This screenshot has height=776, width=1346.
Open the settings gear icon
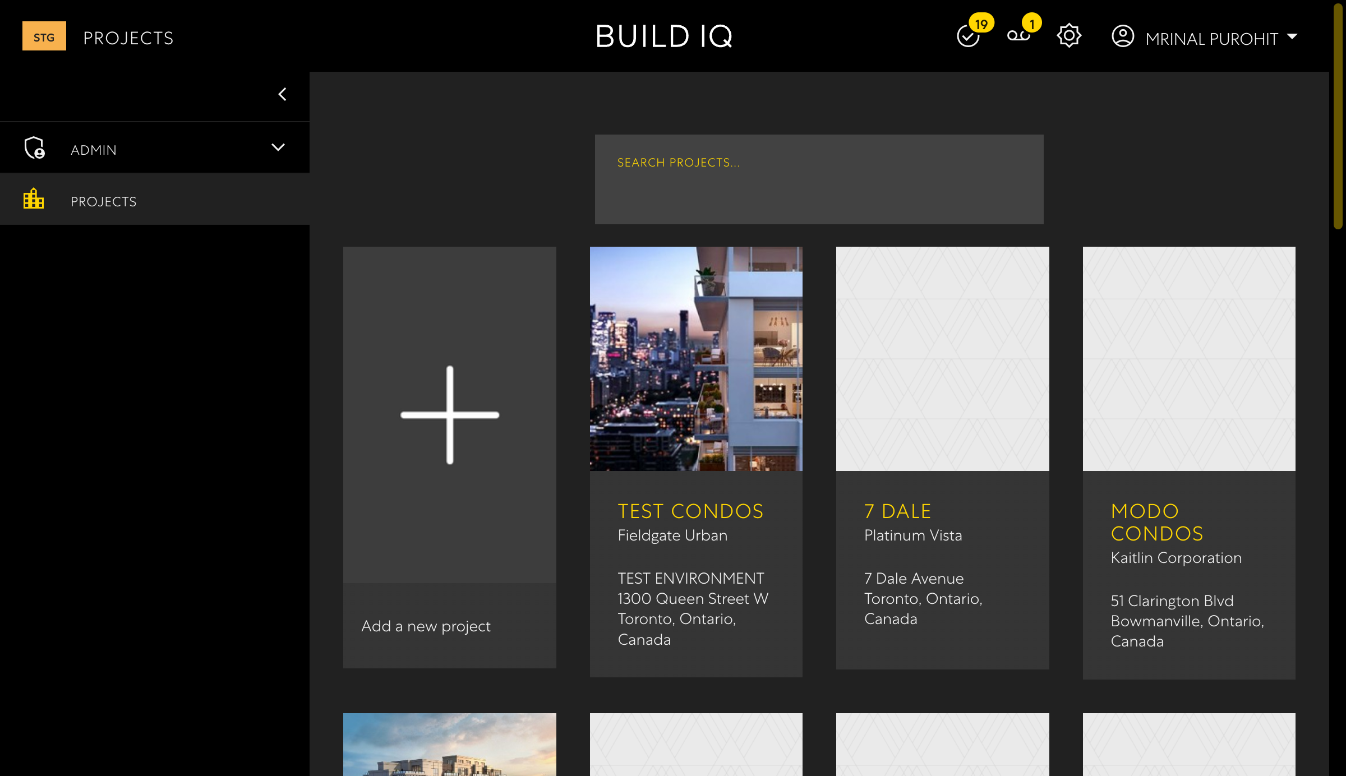pyautogui.click(x=1069, y=36)
